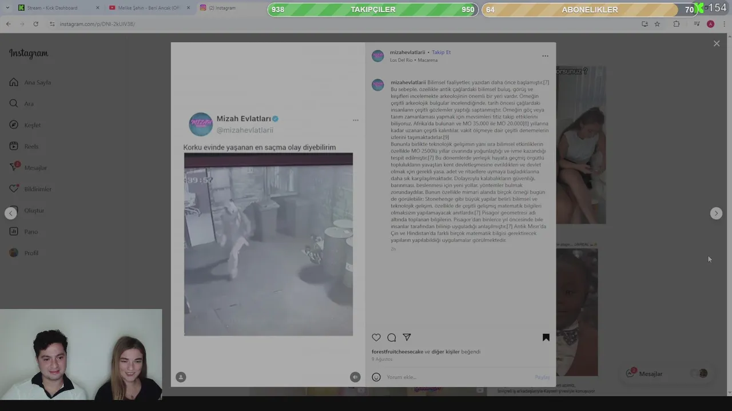
Task: Open Keşfet explore in the sidebar
Action: pos(25,125)
